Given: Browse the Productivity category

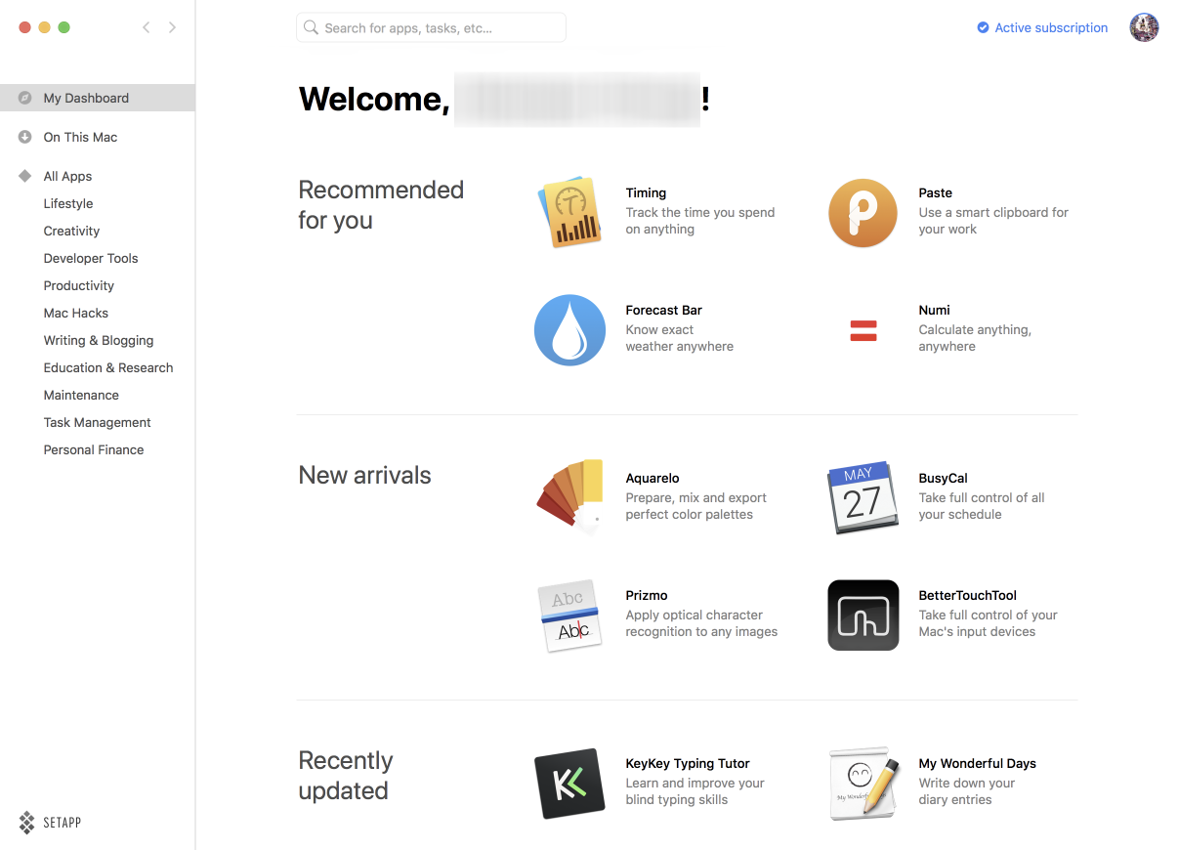Looking at the screenshot, I should (x=79, y=285).
